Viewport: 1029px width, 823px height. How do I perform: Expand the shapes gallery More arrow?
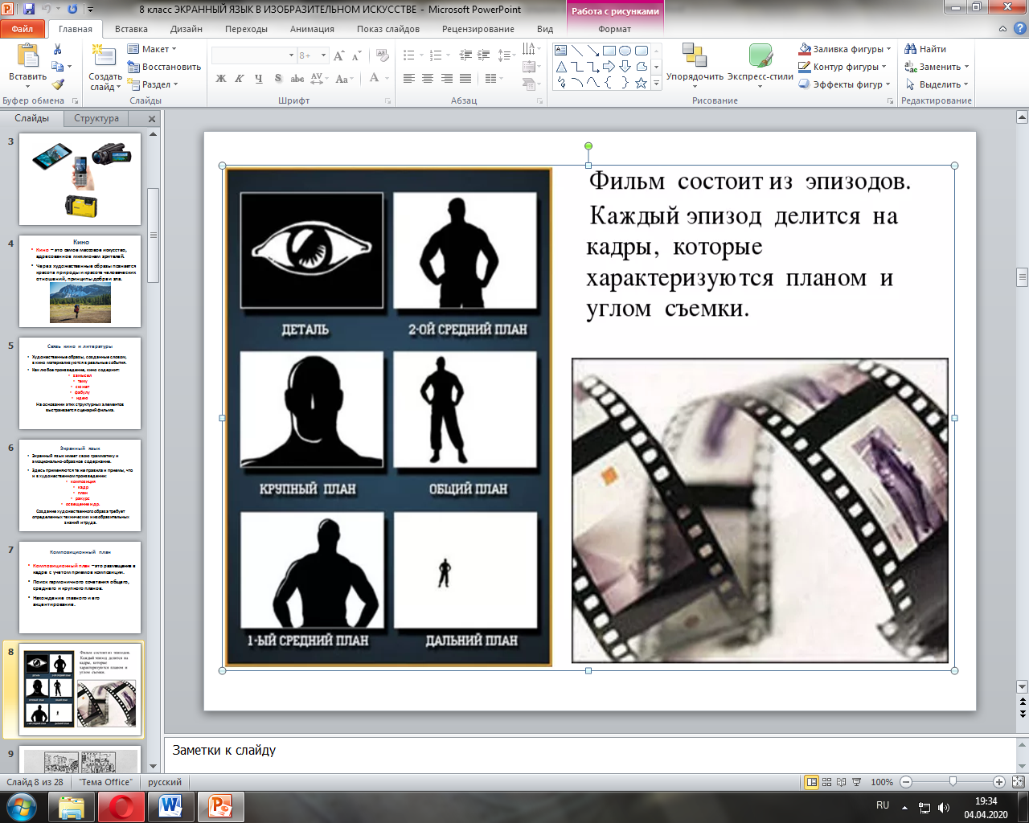click(657, 83)
